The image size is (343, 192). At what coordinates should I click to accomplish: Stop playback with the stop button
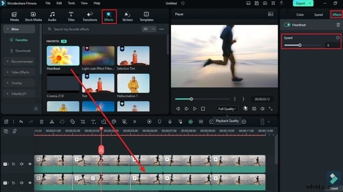pyautogui.click(x=203, y=109)
